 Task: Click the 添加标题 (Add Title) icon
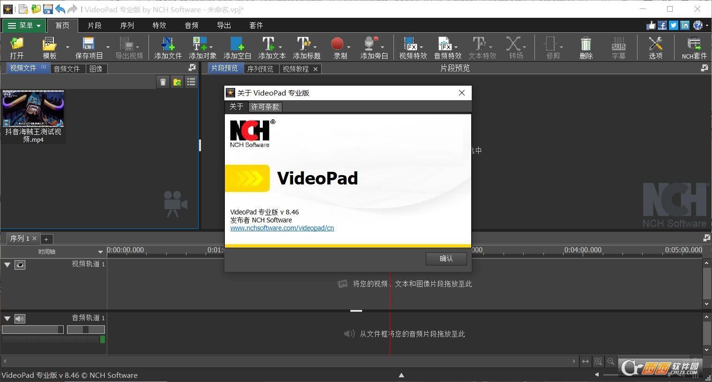tap(304, 44)
